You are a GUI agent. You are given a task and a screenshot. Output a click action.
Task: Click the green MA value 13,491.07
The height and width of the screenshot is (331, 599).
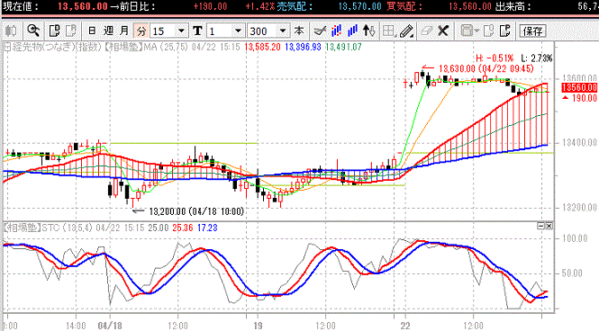click(343, 47)
